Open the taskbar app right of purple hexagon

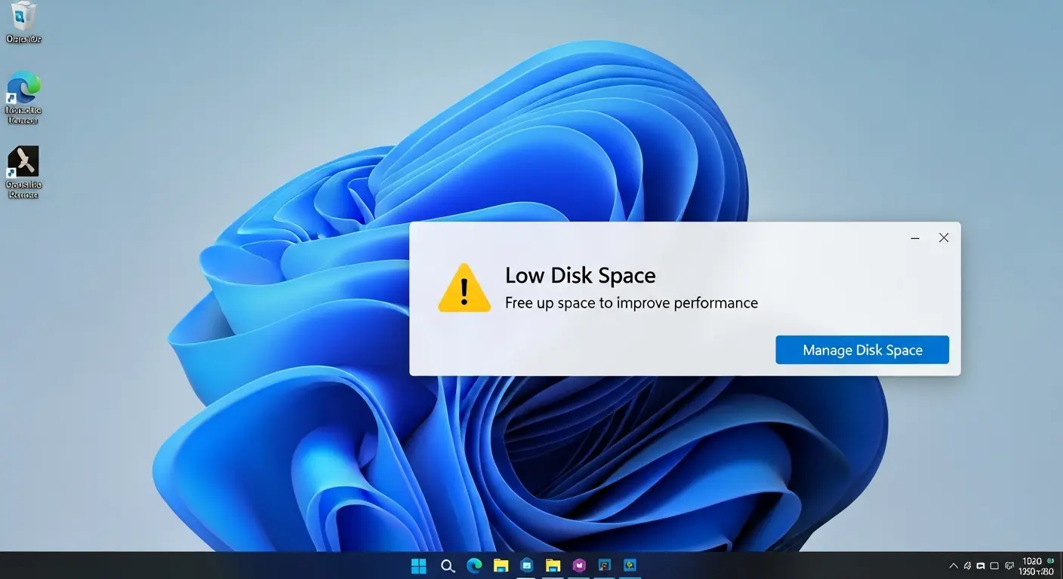(605, 565)
